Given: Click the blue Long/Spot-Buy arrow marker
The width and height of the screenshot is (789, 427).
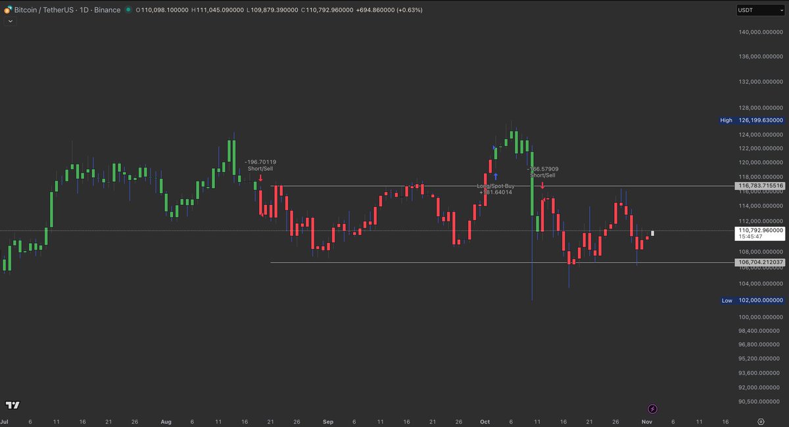Looking at the screenshot, I should click(495, 176).
